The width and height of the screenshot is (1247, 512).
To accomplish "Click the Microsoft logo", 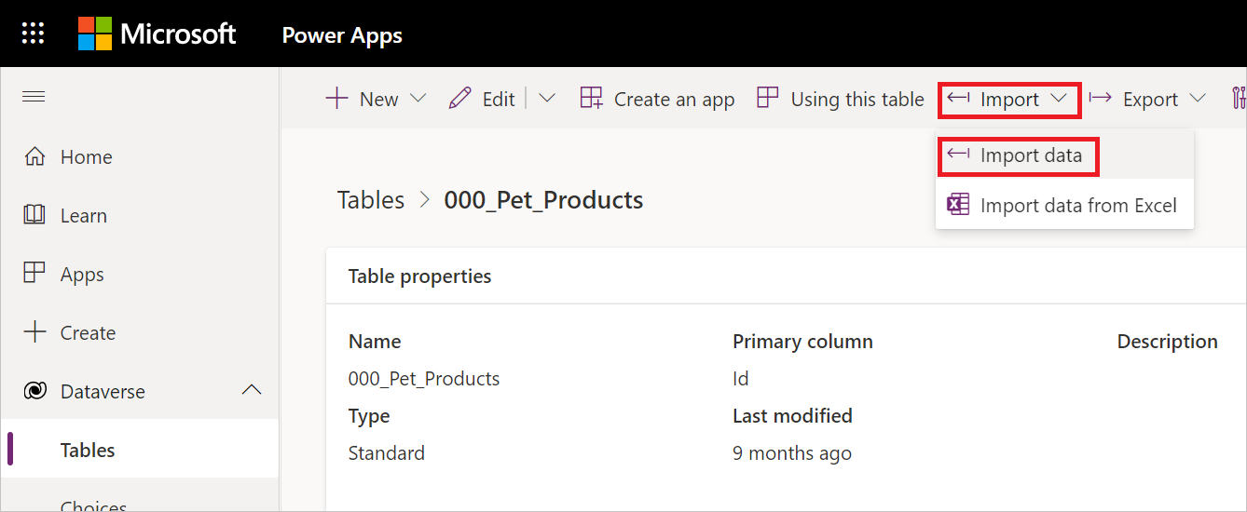I will [x=157, y=34].
